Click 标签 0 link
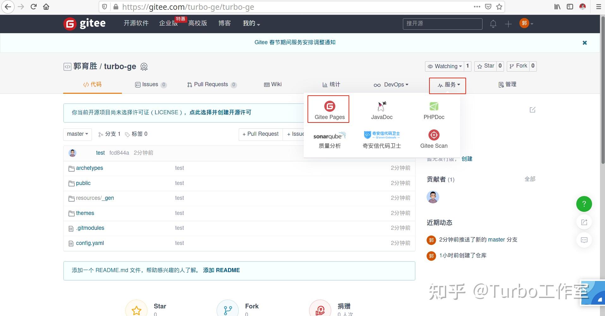The height and width of the screenshot is (316, 605). coord(136,134)
